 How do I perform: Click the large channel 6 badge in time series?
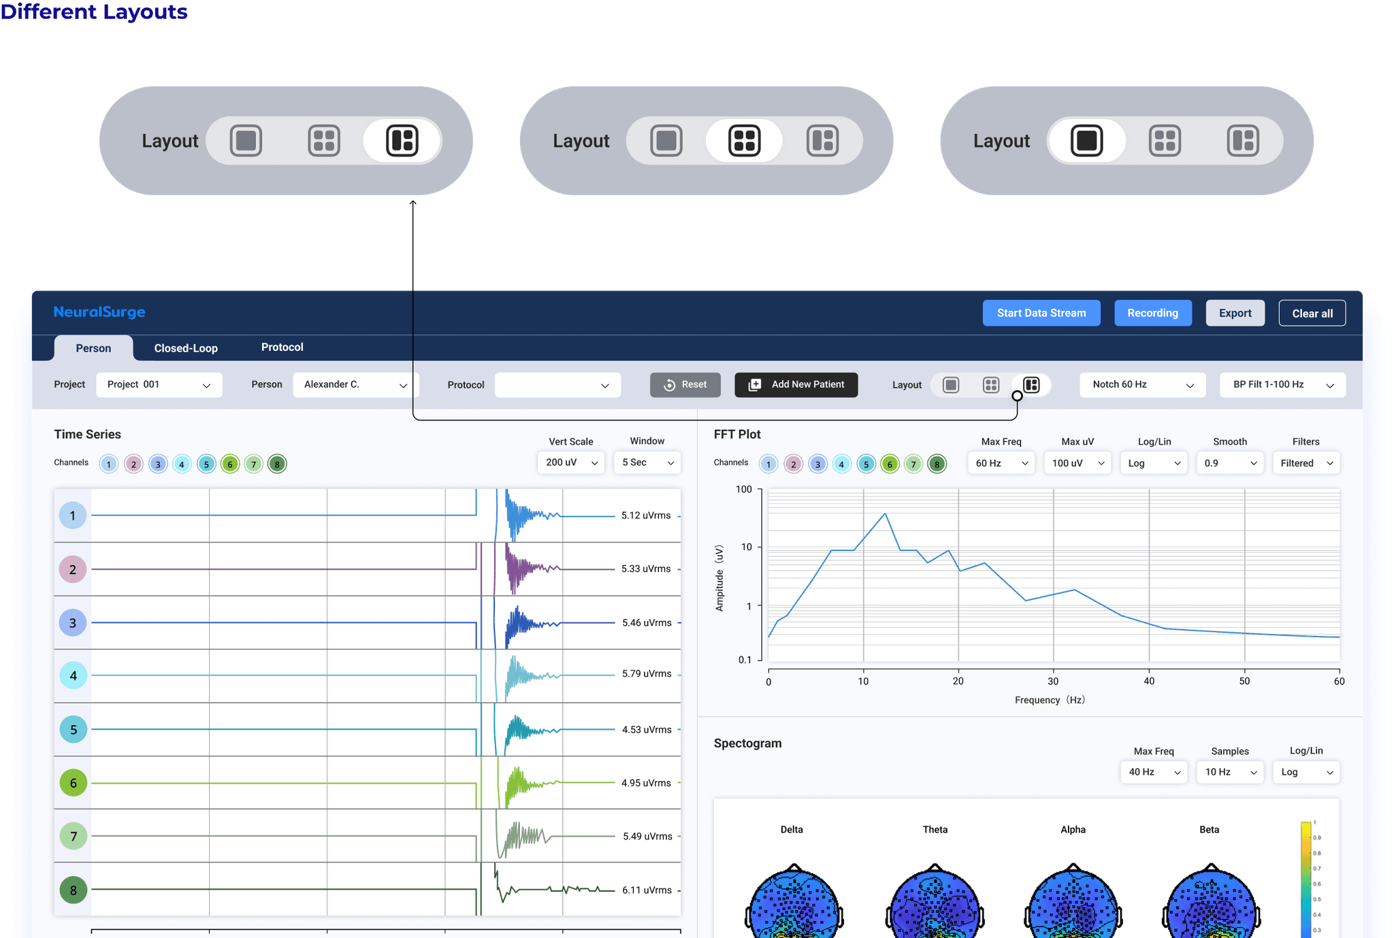click(74, 783)
